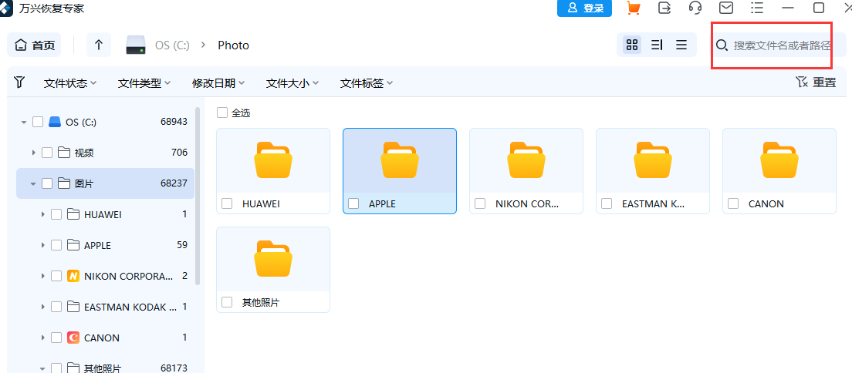Open the 文件标签 filter dropdown
Viewport: 852px width, 373px height.
(x=367, y=83)
